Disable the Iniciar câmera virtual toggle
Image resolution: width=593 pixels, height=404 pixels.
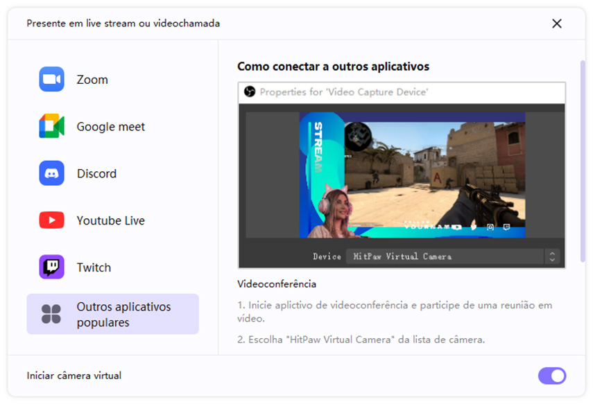pos(552,376)
